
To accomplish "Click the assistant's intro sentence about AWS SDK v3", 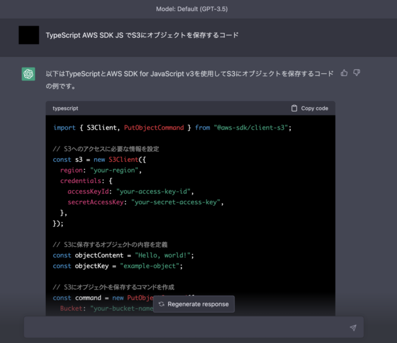I will point(189,80).
